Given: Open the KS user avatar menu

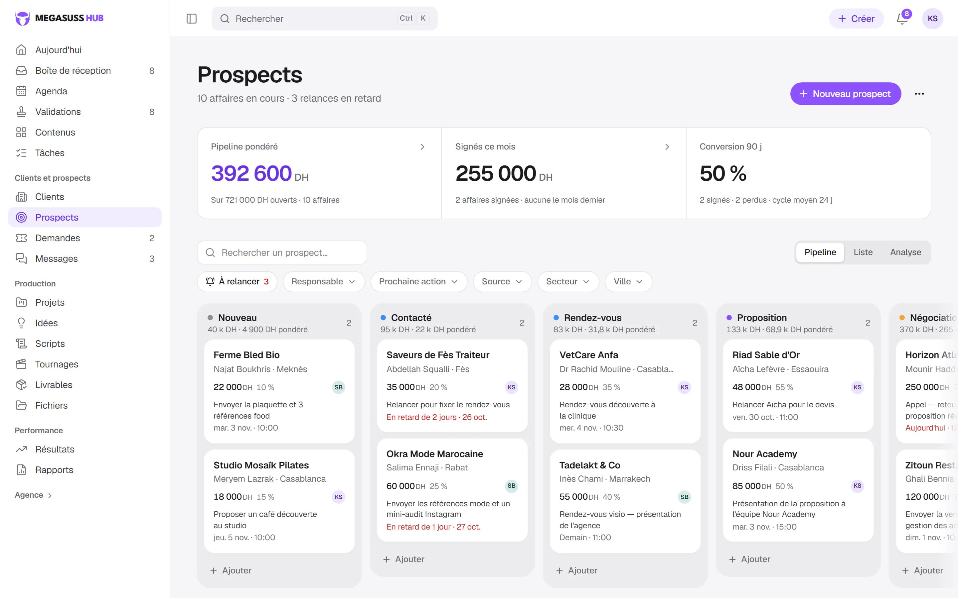Looking at the screenshot, I should (x=932, y=19).
